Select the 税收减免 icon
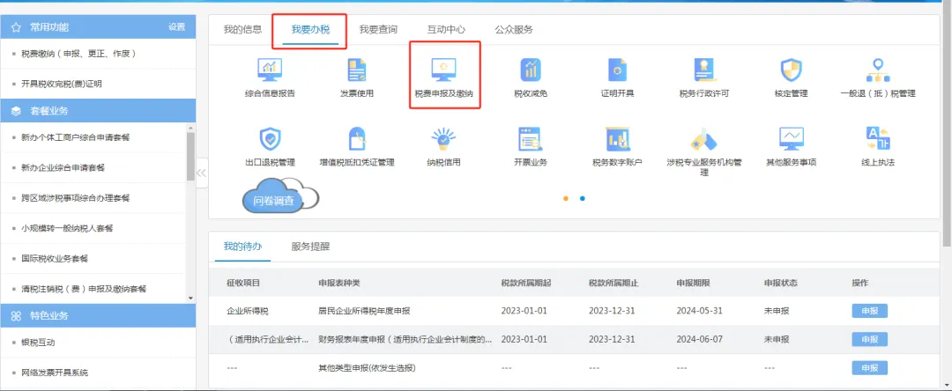Viewport: 952px width, 391px height. (x=531, y=70)
